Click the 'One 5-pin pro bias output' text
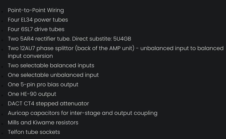Screen dimensions: 226x139 43,84
